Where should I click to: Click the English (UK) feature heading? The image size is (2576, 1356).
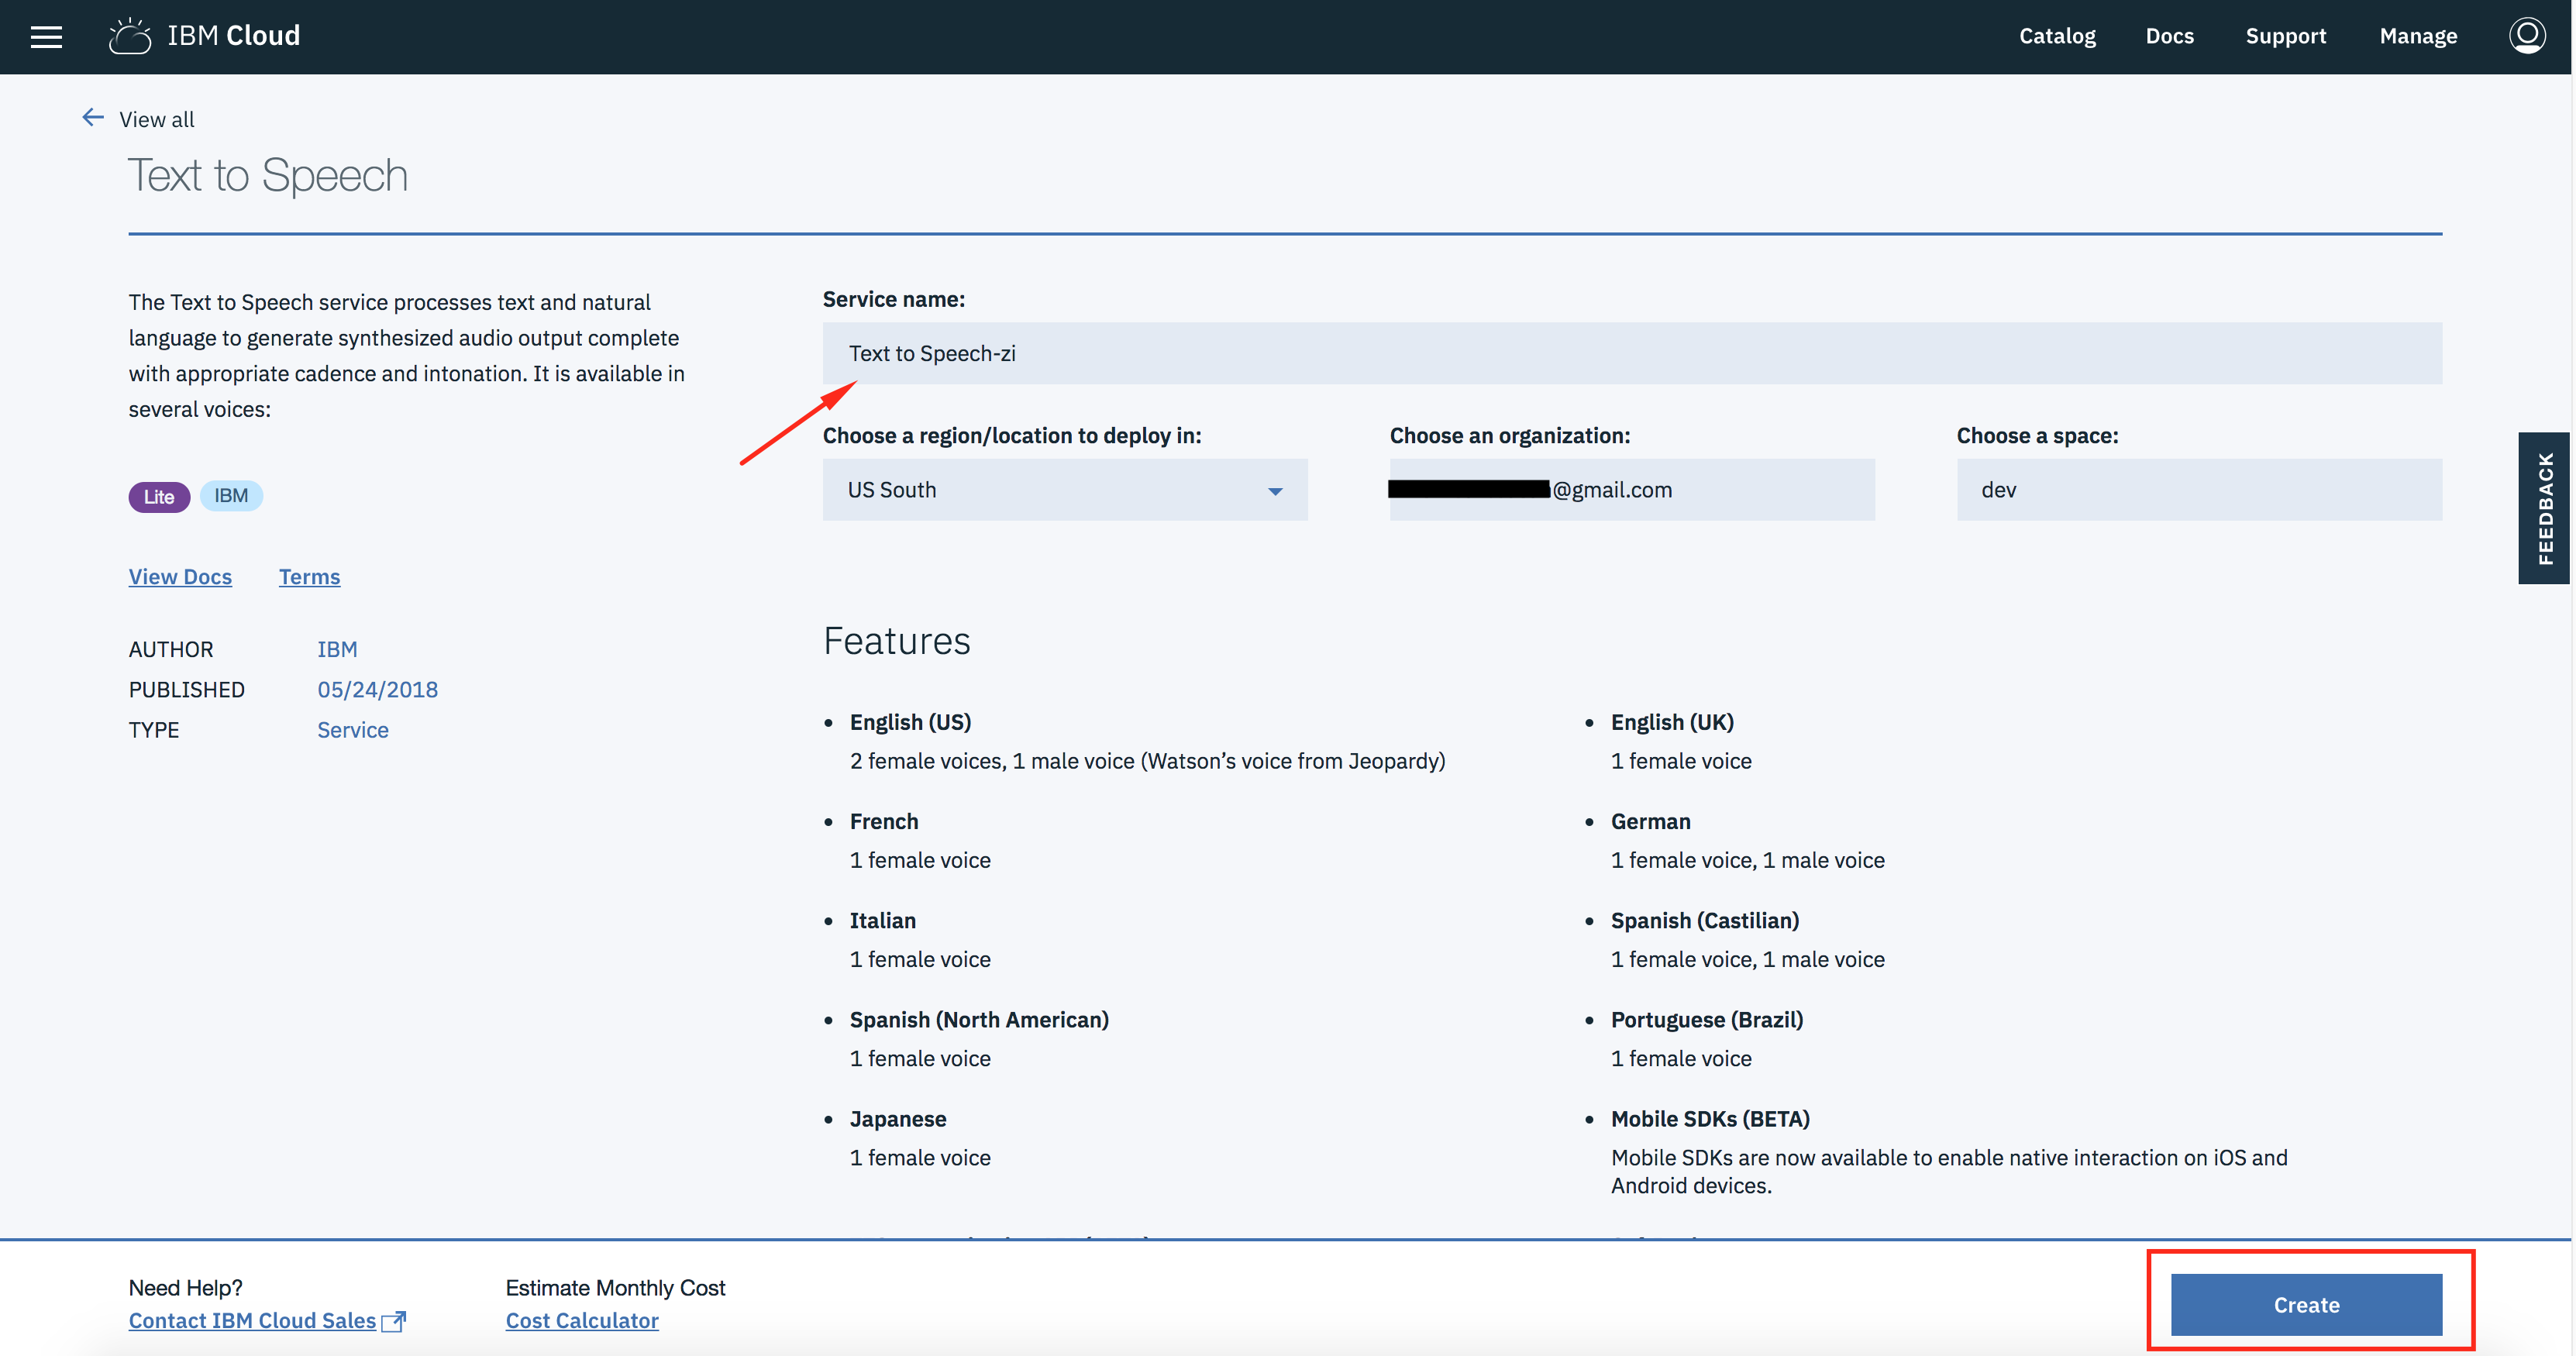(1672, 722)
